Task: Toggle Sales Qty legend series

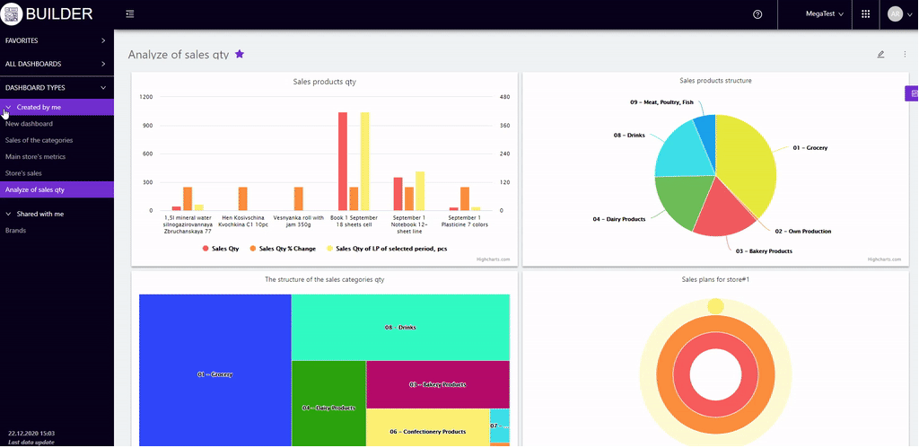Action: (221, 248)
